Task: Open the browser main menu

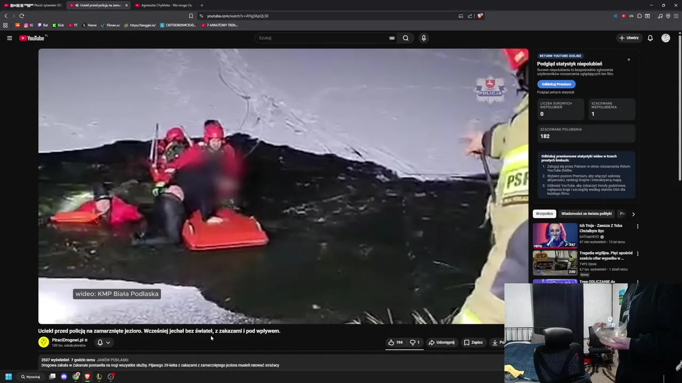Action: 676,16
